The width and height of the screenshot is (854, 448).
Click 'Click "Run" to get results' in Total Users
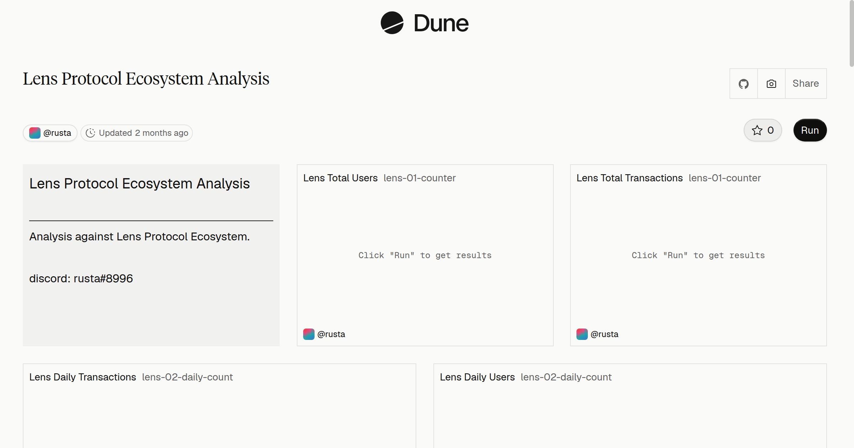click(425, 255)
